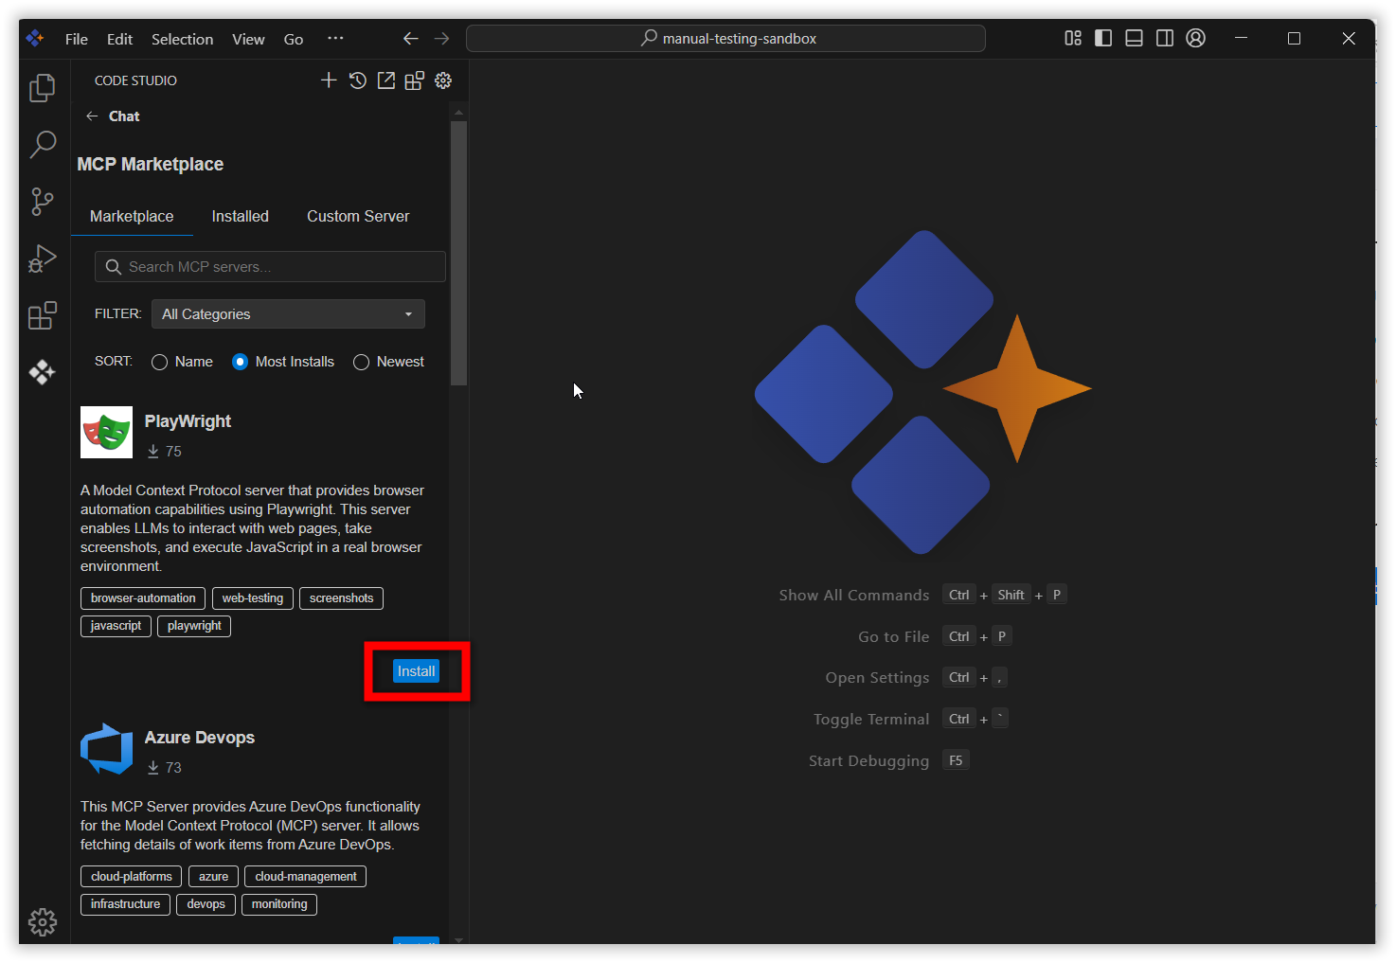Viewport: 1396px width, 963px height.
Task: Go forward with the navigation right arrow
Action: click(x=441, y=39)
